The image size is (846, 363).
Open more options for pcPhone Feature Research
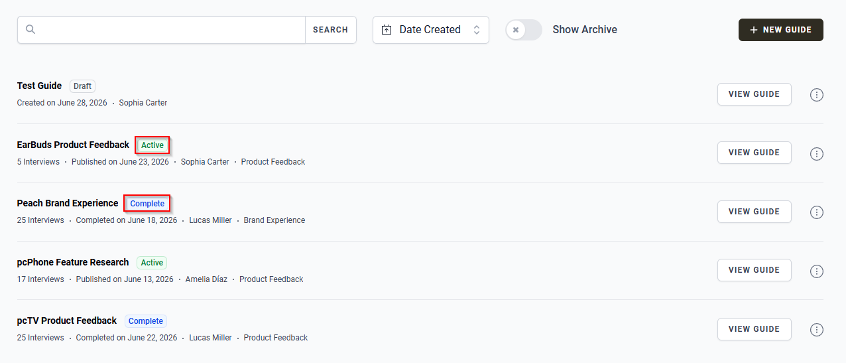tap(817, 271)
